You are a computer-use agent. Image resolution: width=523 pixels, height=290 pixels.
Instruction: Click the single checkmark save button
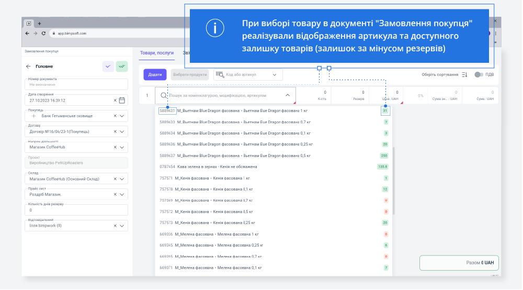pyautogui.click(x=108, y=66)
